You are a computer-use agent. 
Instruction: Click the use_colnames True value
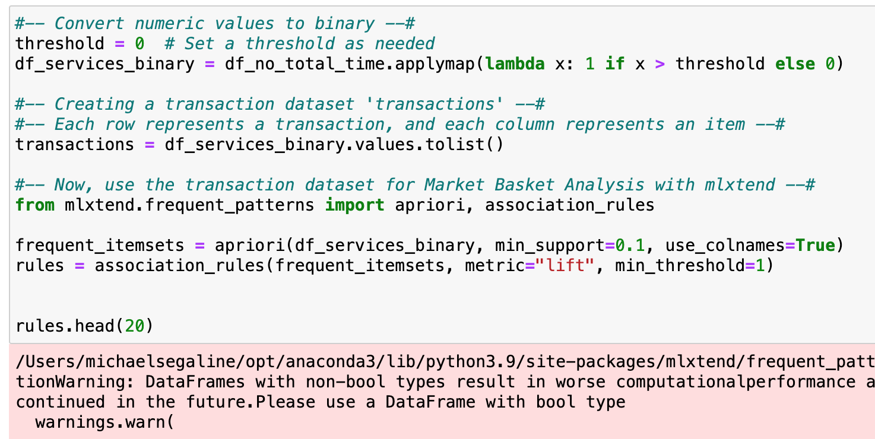click(815, 246)
